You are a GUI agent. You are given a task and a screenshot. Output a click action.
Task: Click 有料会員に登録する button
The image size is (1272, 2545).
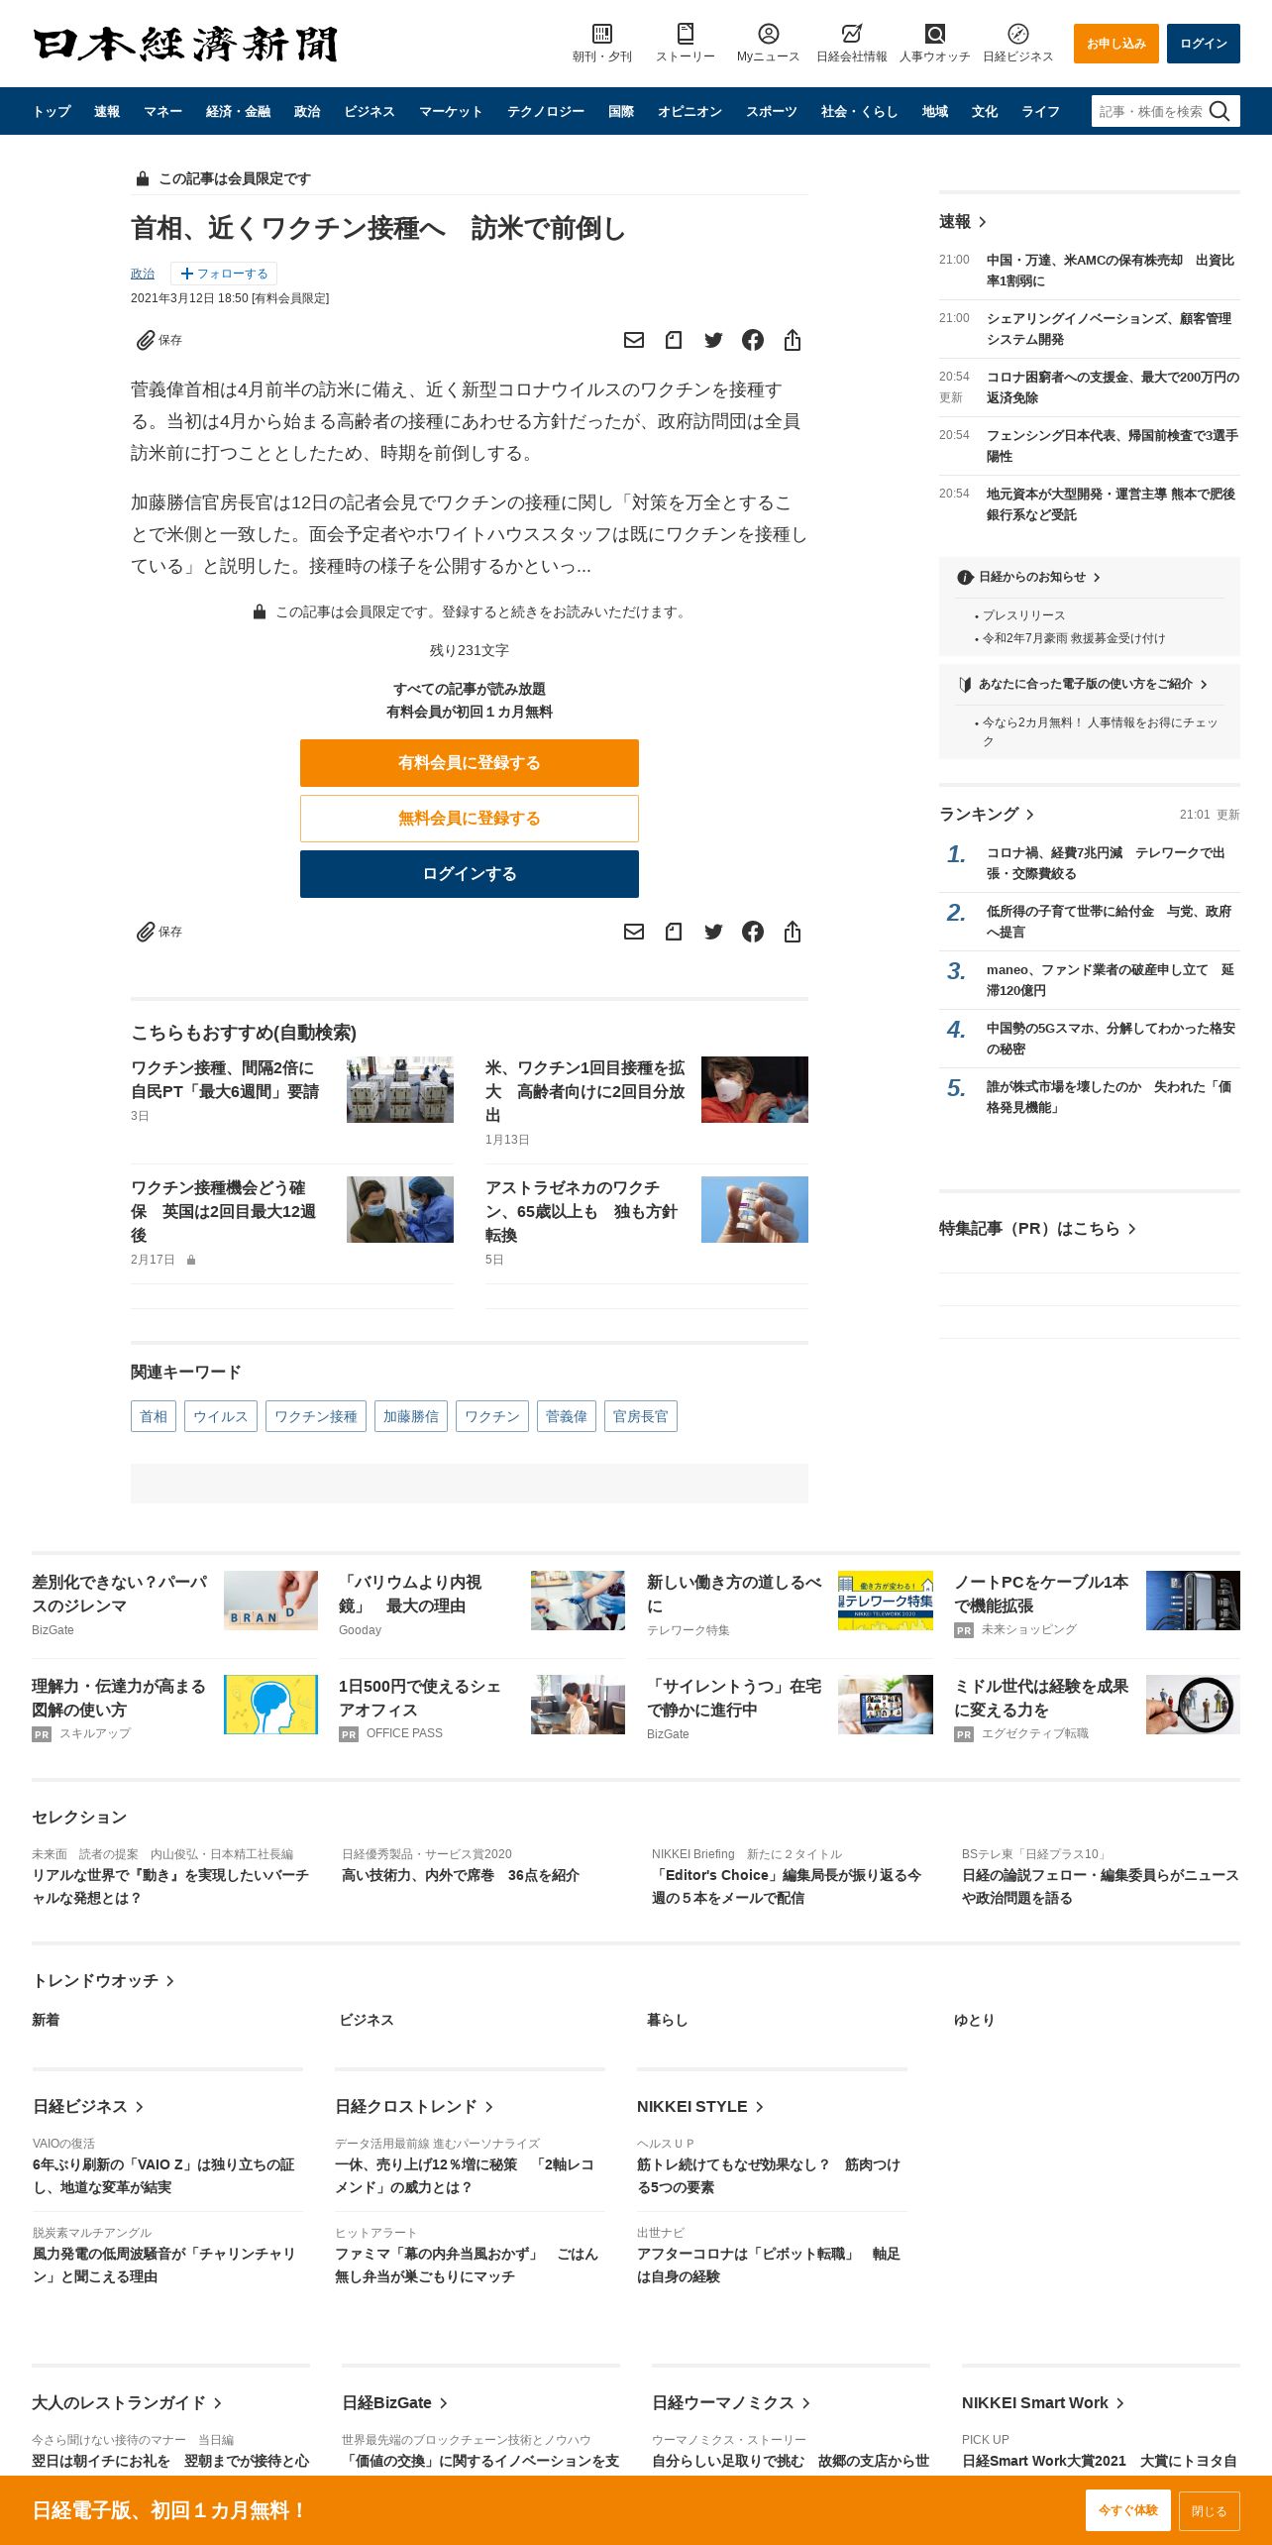pos(470,763)
